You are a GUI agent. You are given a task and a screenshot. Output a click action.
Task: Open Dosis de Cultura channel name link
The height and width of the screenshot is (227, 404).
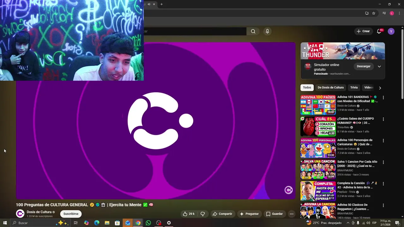pos(39,212)
